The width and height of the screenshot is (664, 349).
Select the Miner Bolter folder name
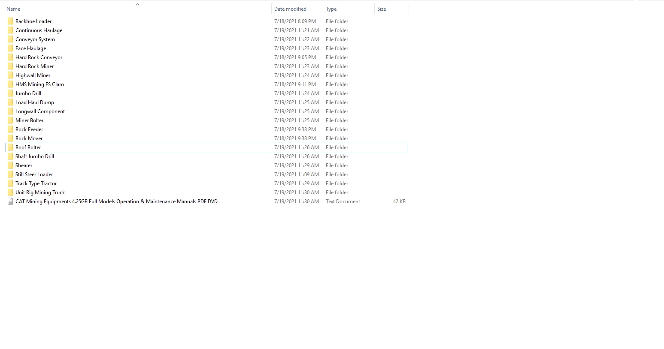29,120
